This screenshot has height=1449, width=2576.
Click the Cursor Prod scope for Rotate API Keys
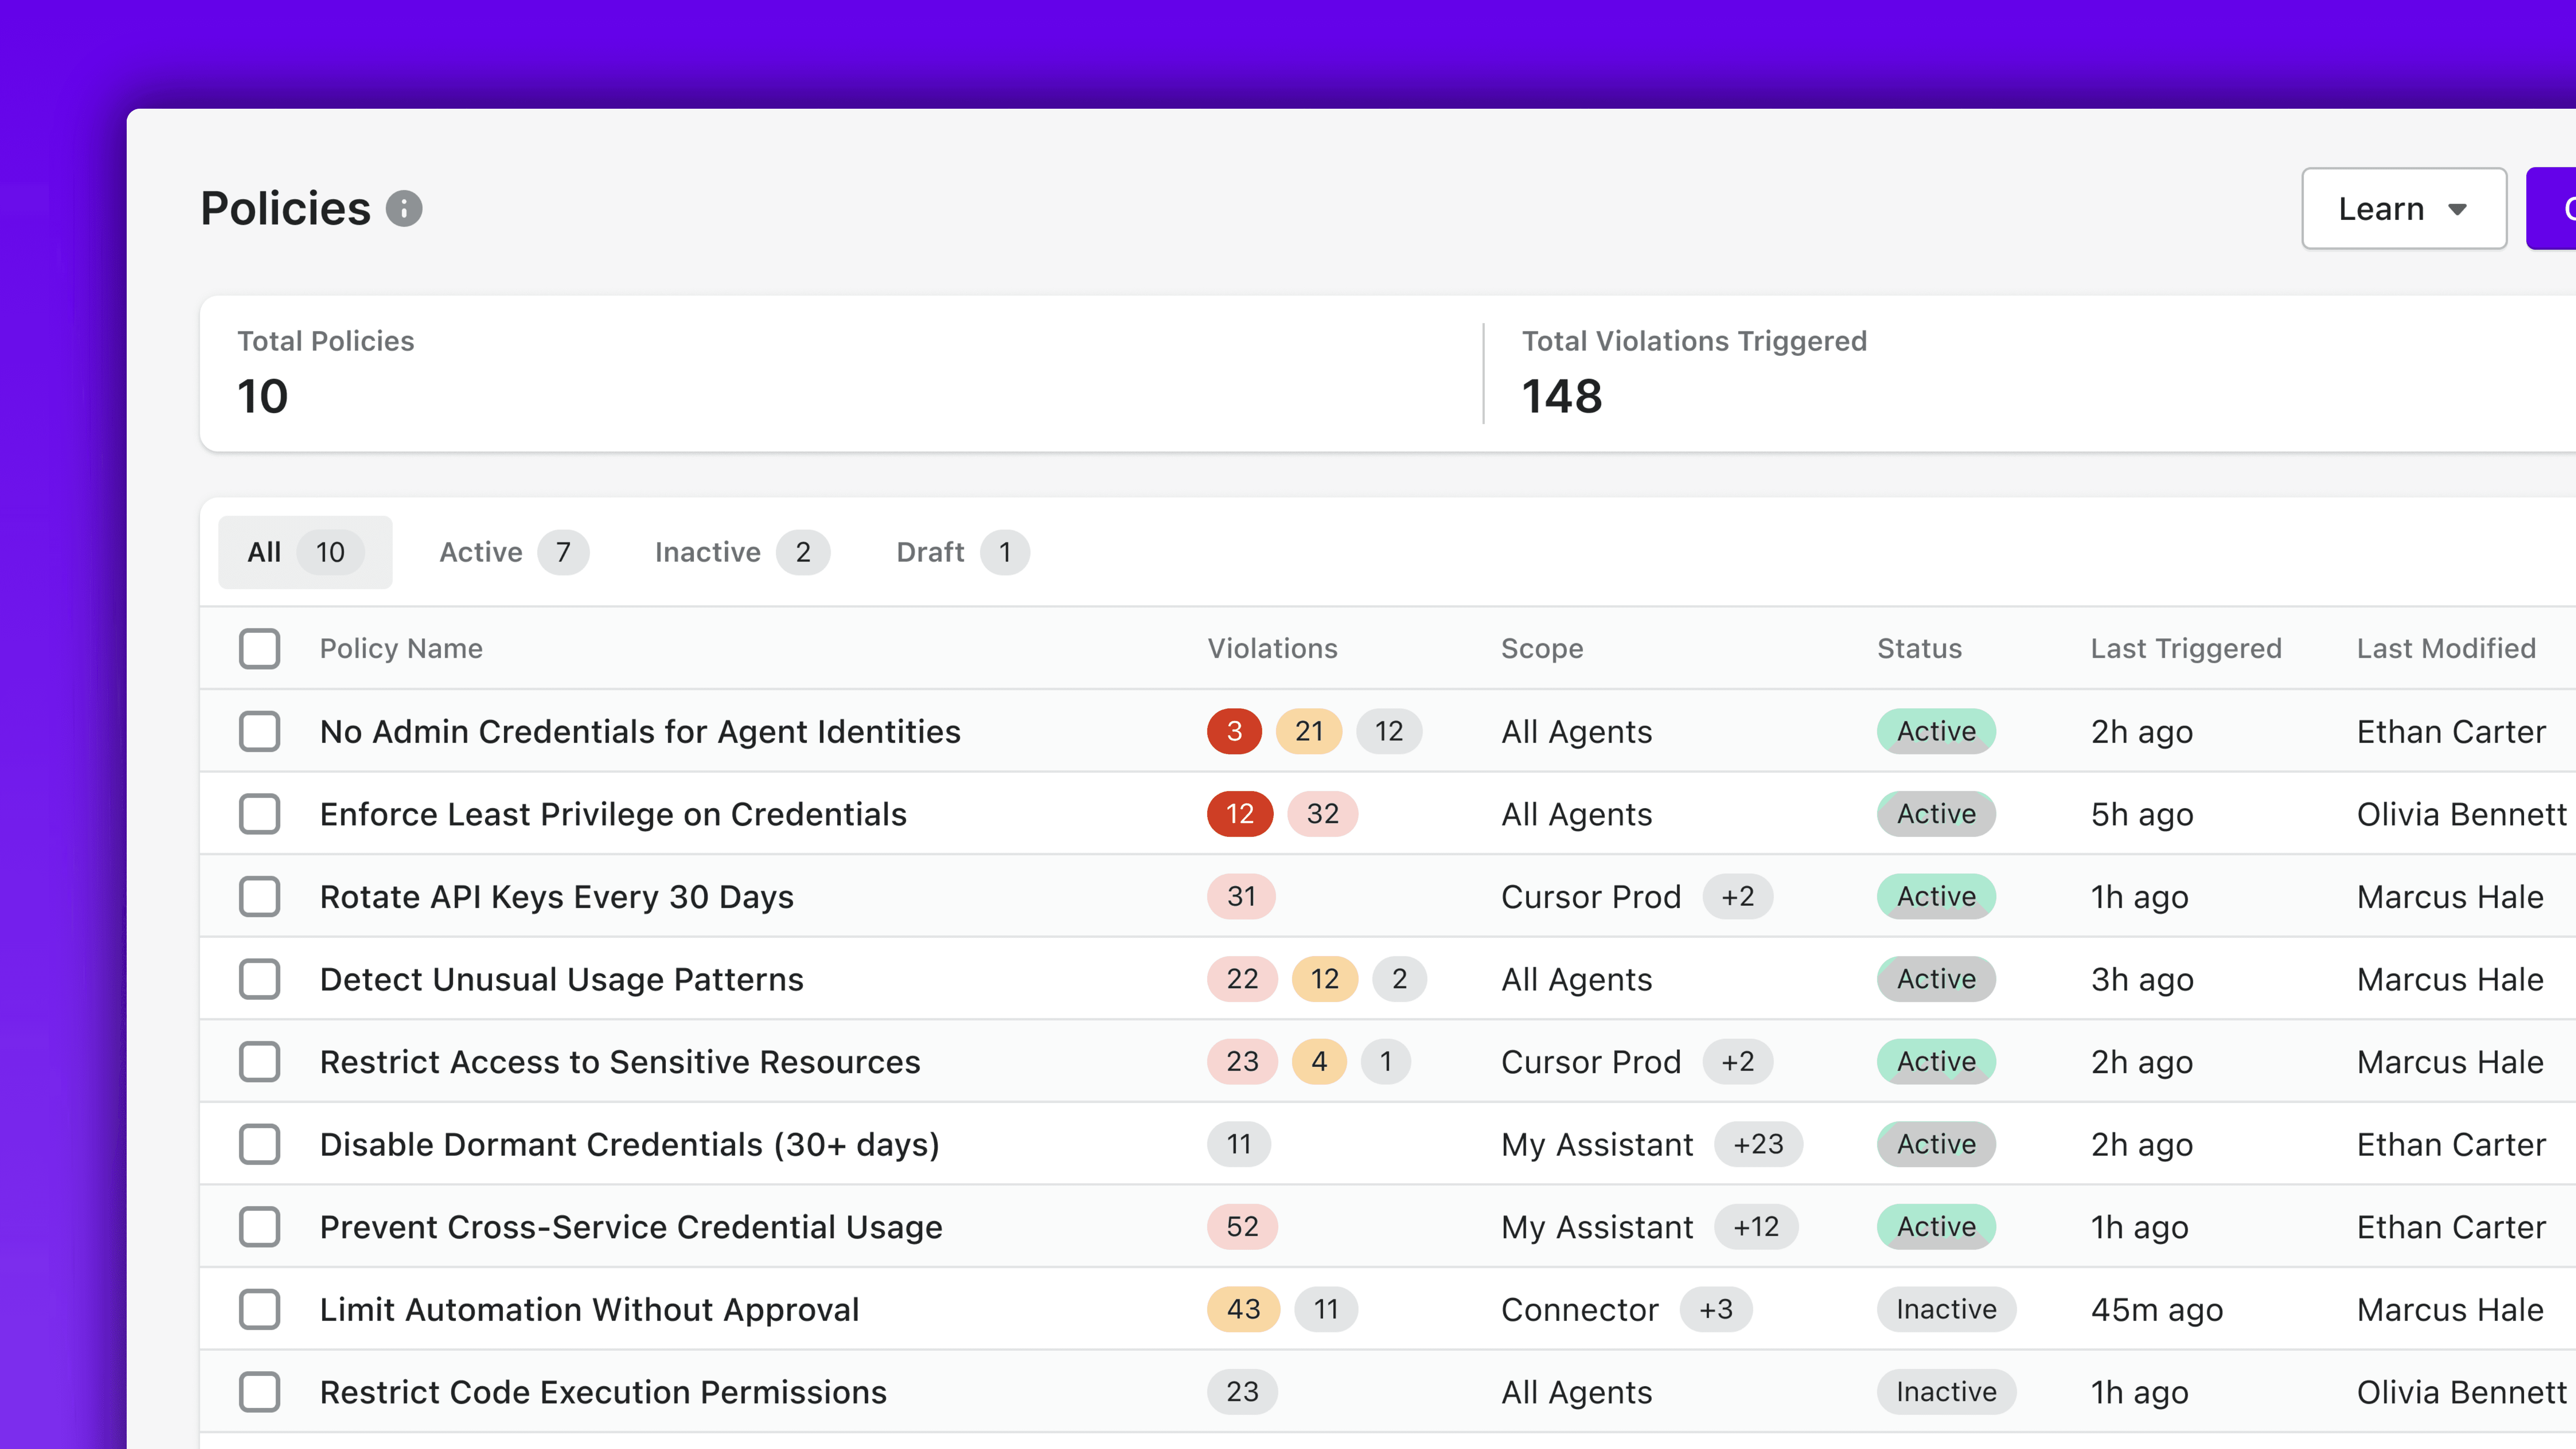point(1591,896)
